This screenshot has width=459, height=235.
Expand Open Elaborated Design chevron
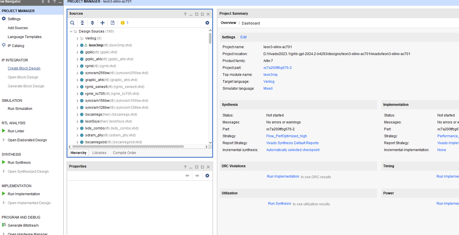[x=3, y=140]
